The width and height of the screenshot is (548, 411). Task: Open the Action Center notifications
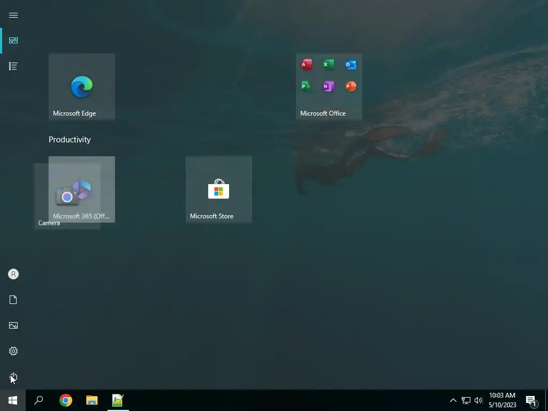(x=531, y=400)
